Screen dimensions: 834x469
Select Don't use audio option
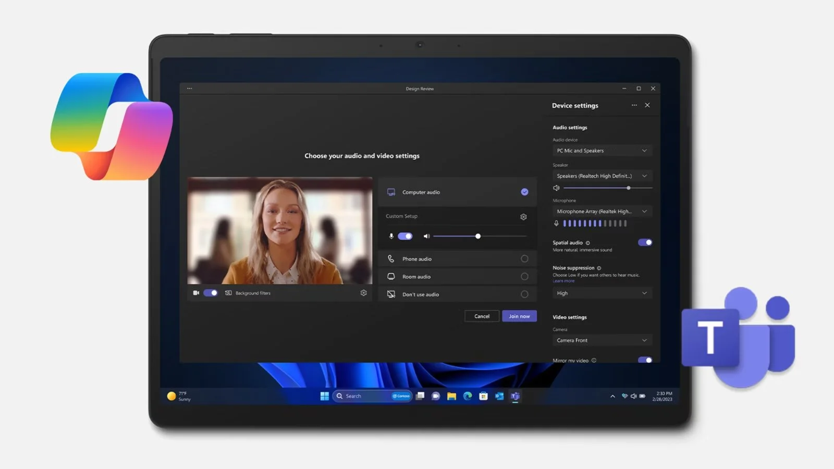pyautogui.click(x=457, y=294)
